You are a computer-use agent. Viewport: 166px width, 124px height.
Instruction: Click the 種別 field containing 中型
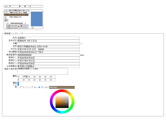pos(26,77)
